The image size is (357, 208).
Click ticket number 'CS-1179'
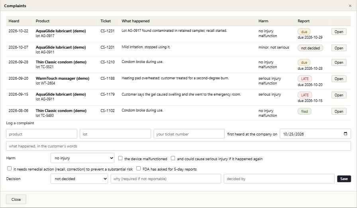[108, 94]
